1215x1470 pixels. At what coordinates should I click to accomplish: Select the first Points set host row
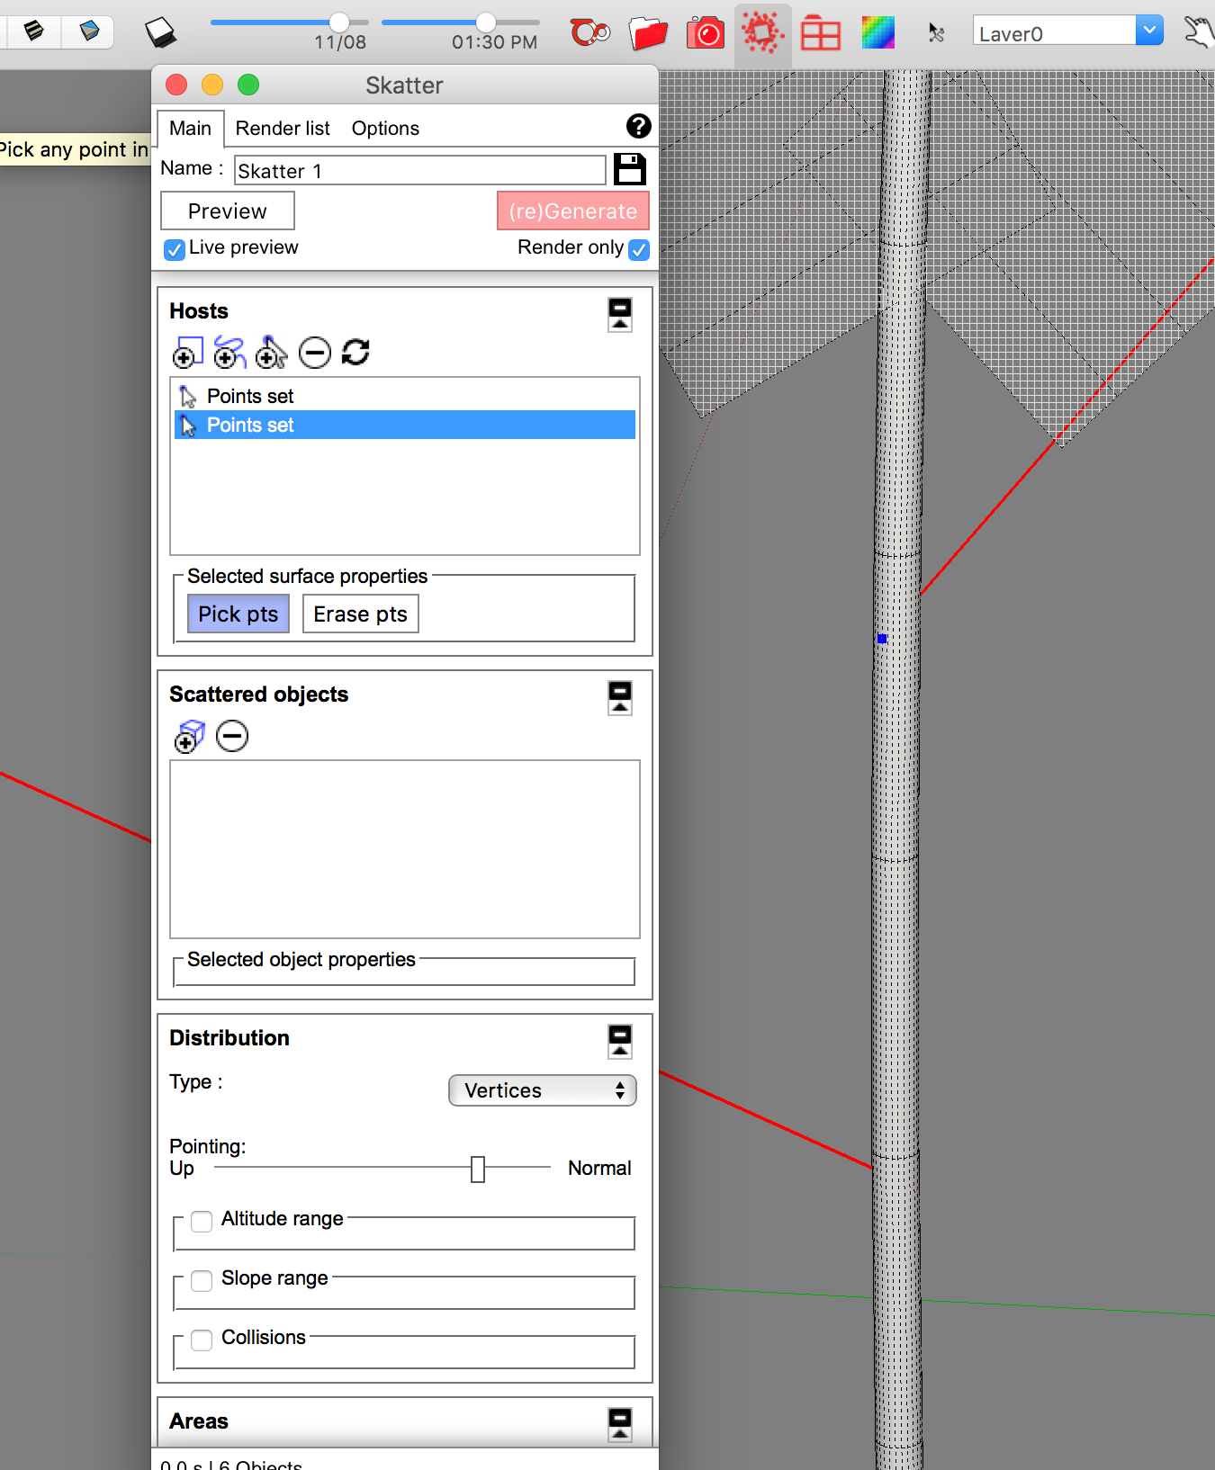click(405, 396)
